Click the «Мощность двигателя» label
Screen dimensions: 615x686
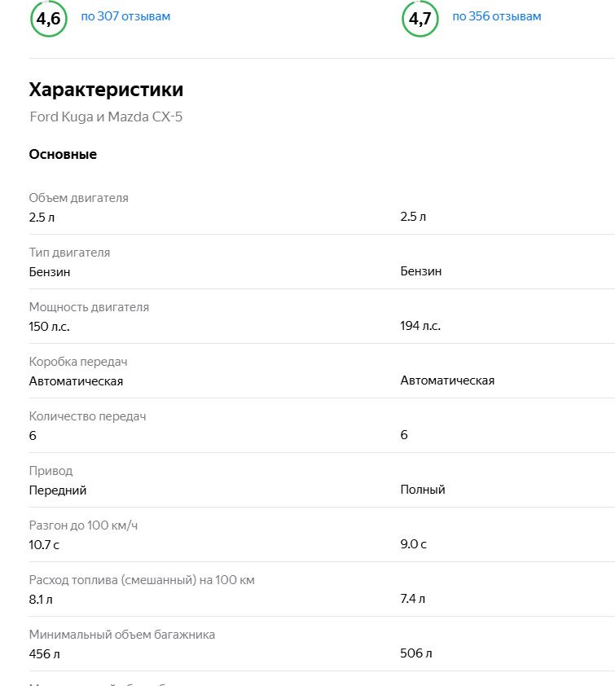click(89, 307)
